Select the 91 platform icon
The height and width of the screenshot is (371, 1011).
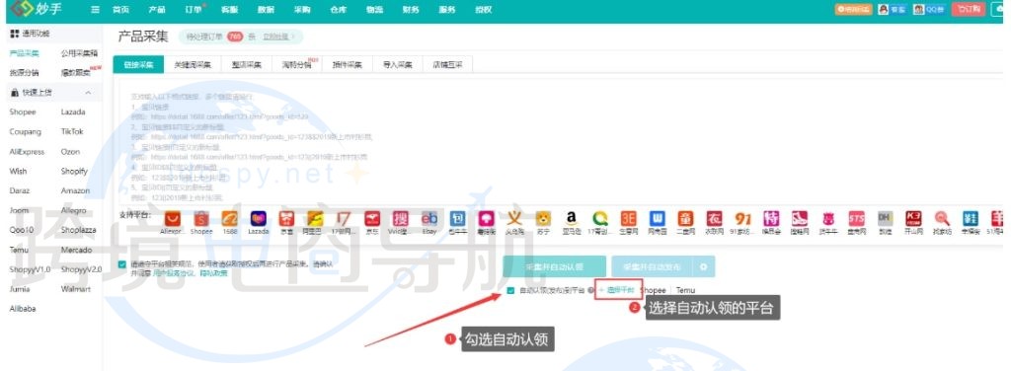(x=742, y=219)
